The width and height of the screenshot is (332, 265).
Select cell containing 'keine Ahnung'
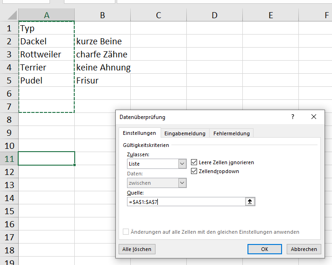[103, 68]
